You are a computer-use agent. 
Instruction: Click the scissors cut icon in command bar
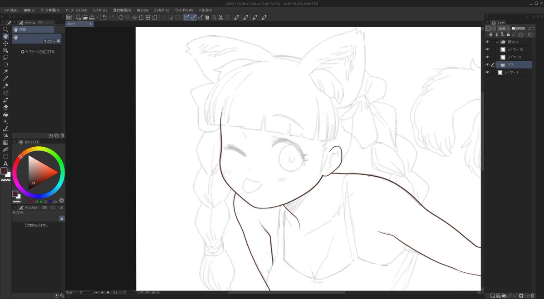221,17
